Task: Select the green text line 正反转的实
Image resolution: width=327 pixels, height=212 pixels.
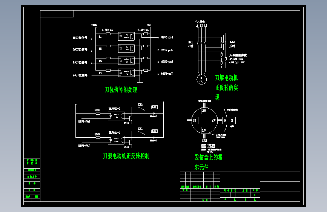Action: 226,88
